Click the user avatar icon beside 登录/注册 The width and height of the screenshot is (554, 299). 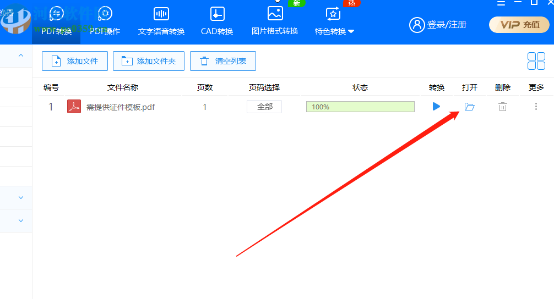click(417, 25)
